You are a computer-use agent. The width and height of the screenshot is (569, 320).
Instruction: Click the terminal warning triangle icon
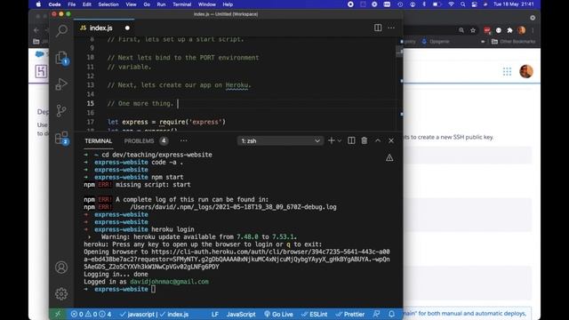click(x=389, y=158)
